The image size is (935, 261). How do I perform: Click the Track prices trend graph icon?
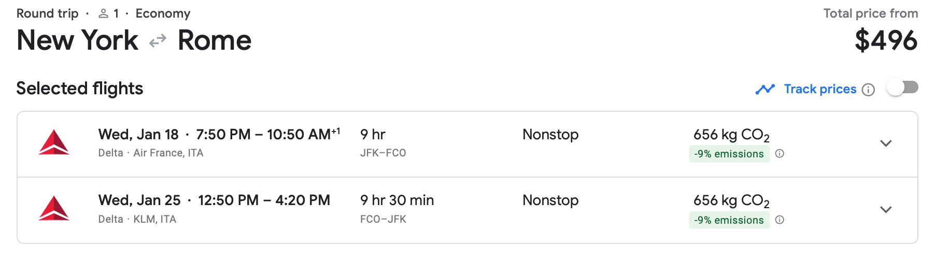pyautogui.click(x=765, y=89)
